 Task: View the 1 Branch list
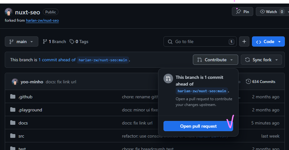(x=54, y=41)
